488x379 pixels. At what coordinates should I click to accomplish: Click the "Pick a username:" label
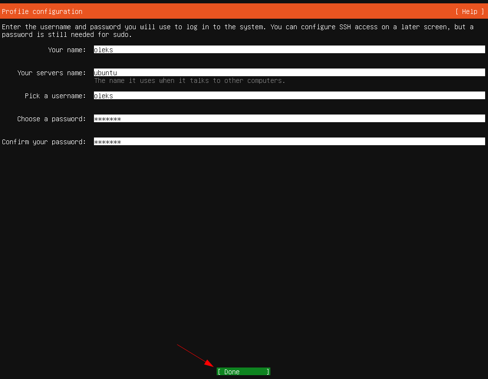click(55, 96)
